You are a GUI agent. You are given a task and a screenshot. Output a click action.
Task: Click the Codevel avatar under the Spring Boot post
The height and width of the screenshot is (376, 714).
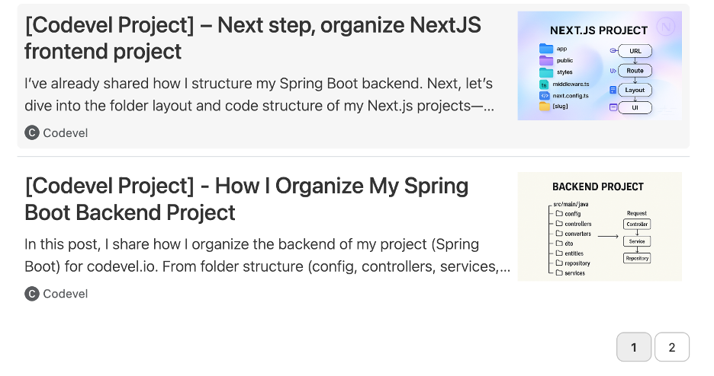(x=31, y=294)
